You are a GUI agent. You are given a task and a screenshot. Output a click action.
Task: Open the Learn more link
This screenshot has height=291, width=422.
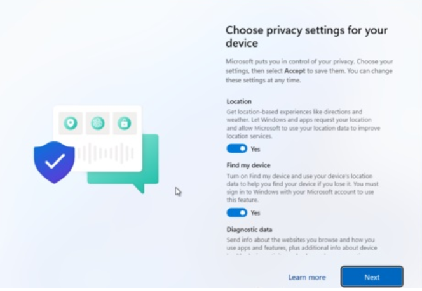tap(306, 277)
